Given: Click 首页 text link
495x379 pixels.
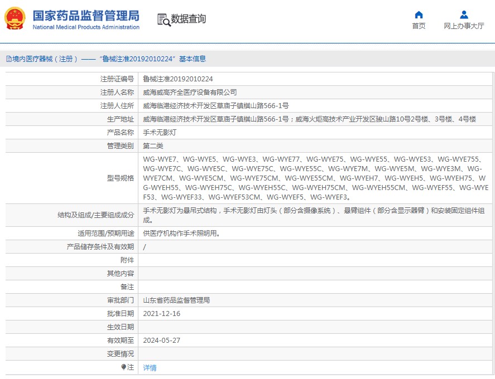Looking at the screenshot, I should tap(419, 26).
